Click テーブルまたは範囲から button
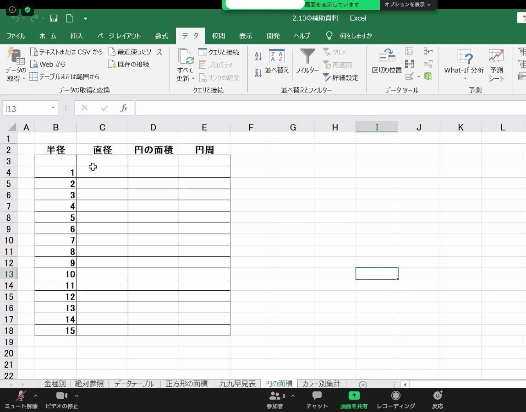This screenshot has height=412, width=526. (x=65, y=76)
